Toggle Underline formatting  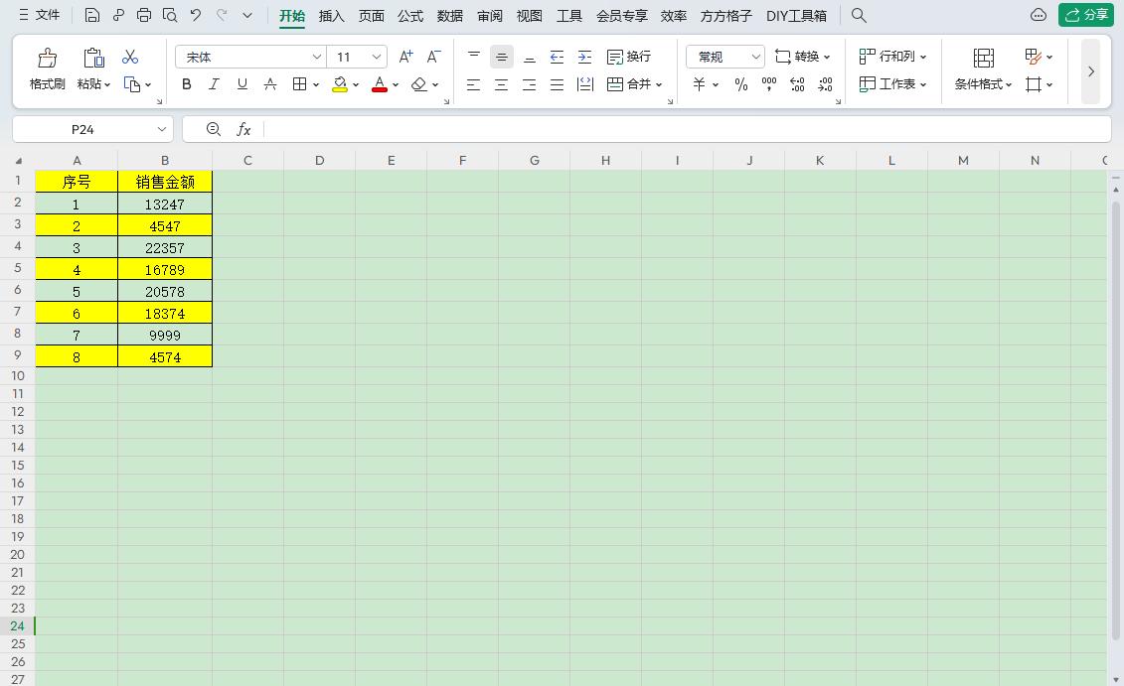coord(242,84)
